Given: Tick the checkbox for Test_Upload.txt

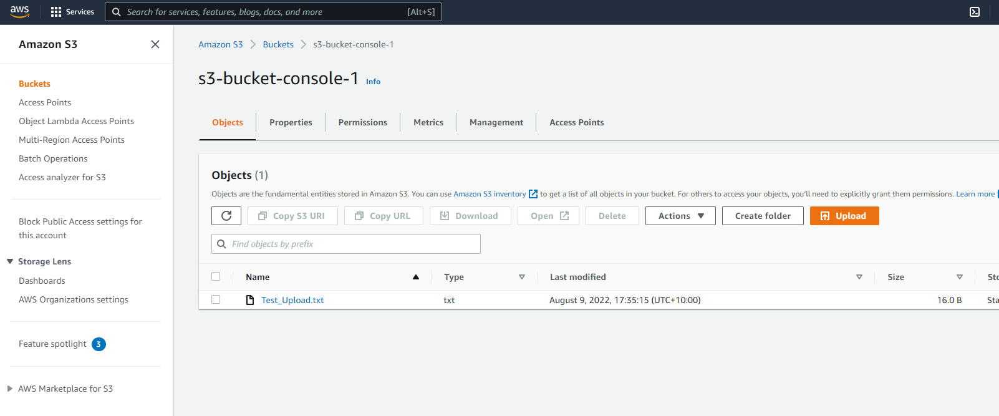Looking at the screenshot, I should tap(216, 299).
